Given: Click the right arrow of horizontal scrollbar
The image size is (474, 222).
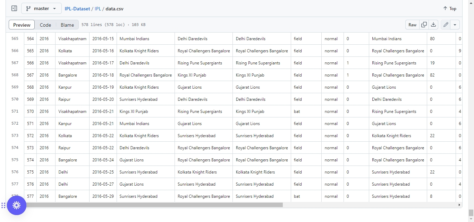Looking at the screenshot, I should pyautogui.click(x=460, y=205).
